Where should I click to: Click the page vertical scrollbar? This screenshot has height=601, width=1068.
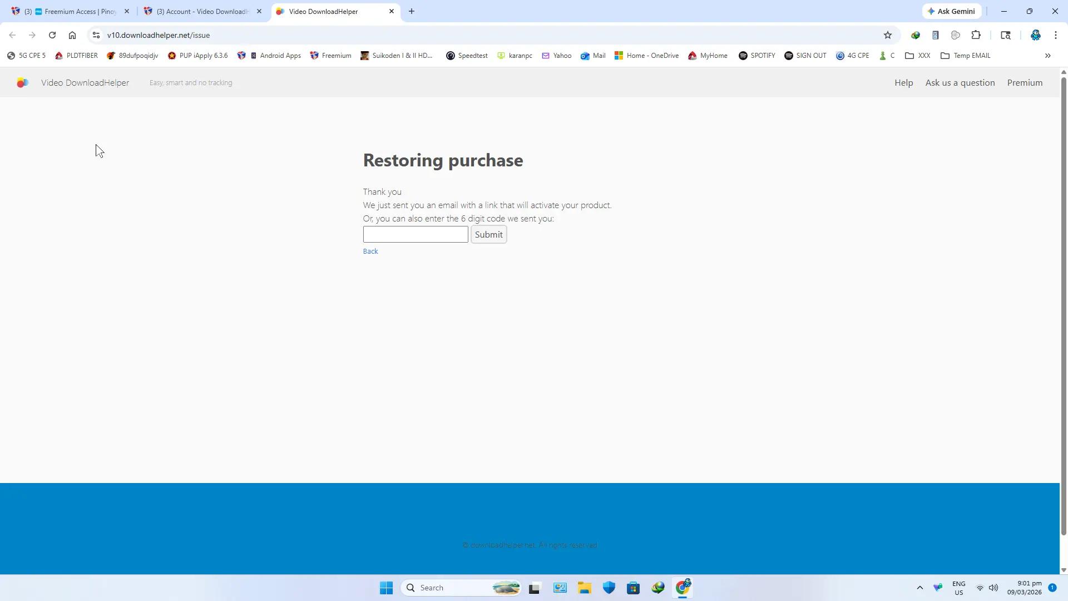pyautogui.click(x=1064, y=306)
